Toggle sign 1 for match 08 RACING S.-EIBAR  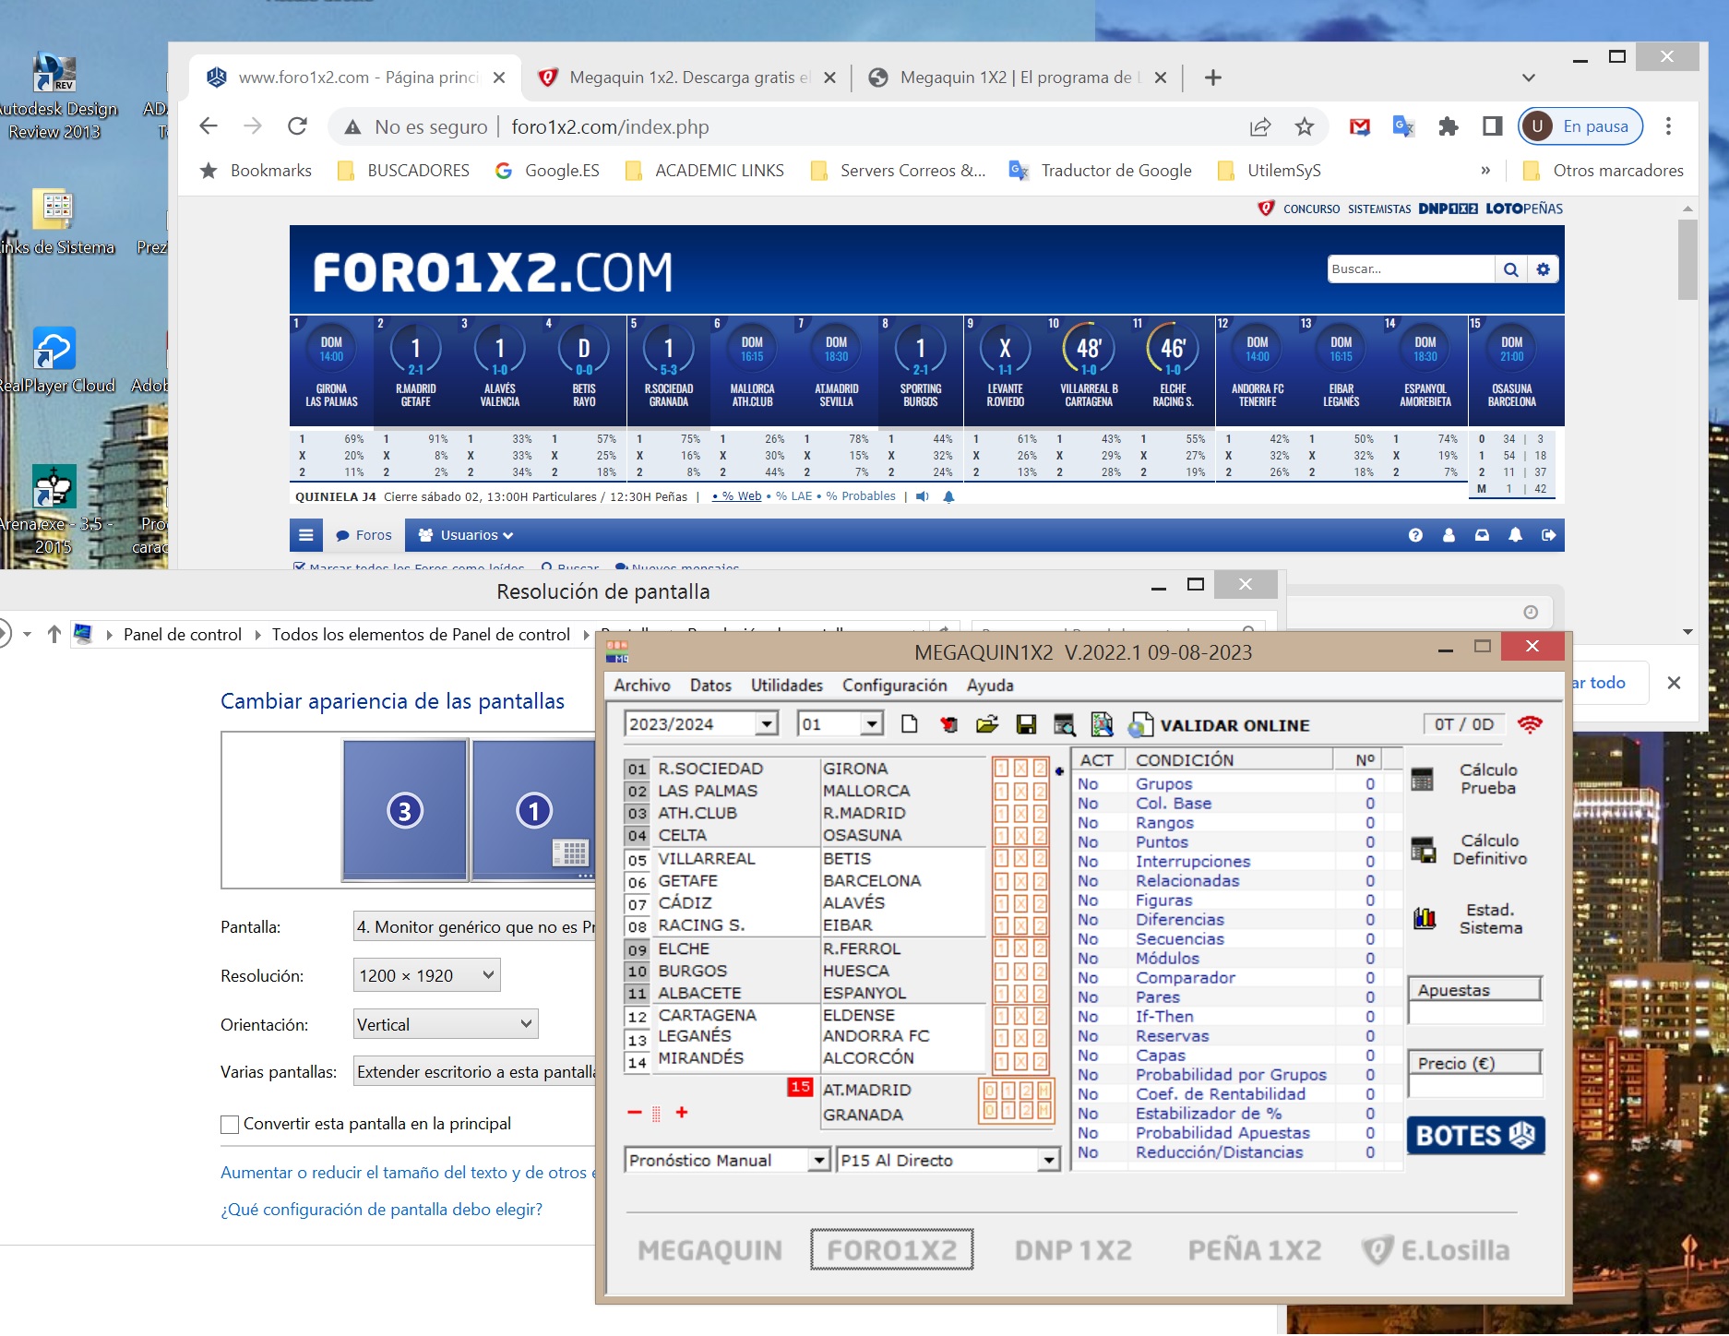point(1001,925)
